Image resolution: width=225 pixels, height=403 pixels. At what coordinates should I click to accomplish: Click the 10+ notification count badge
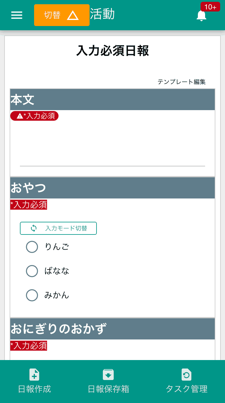coord(211,7)
